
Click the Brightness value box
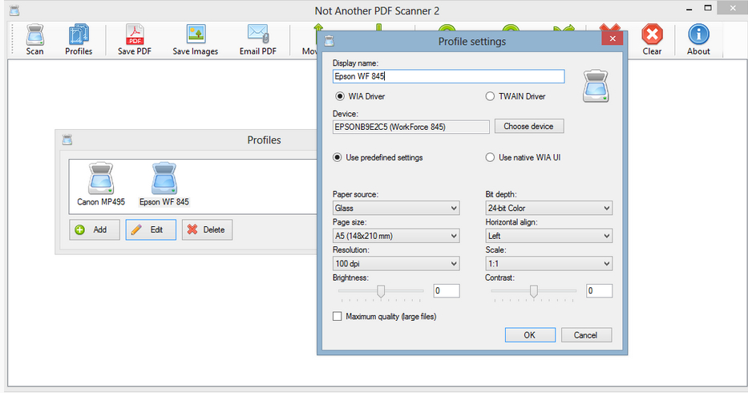pyautogui.click(x=447, y=291)
